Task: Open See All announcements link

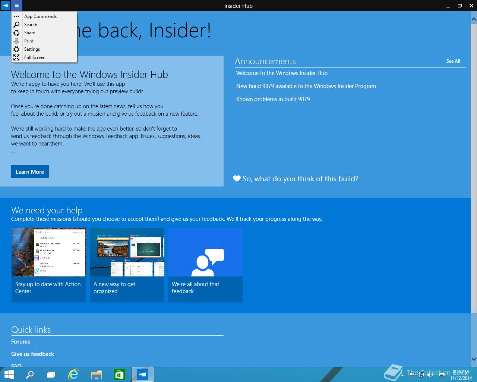Action: click(x=453, y=61)
